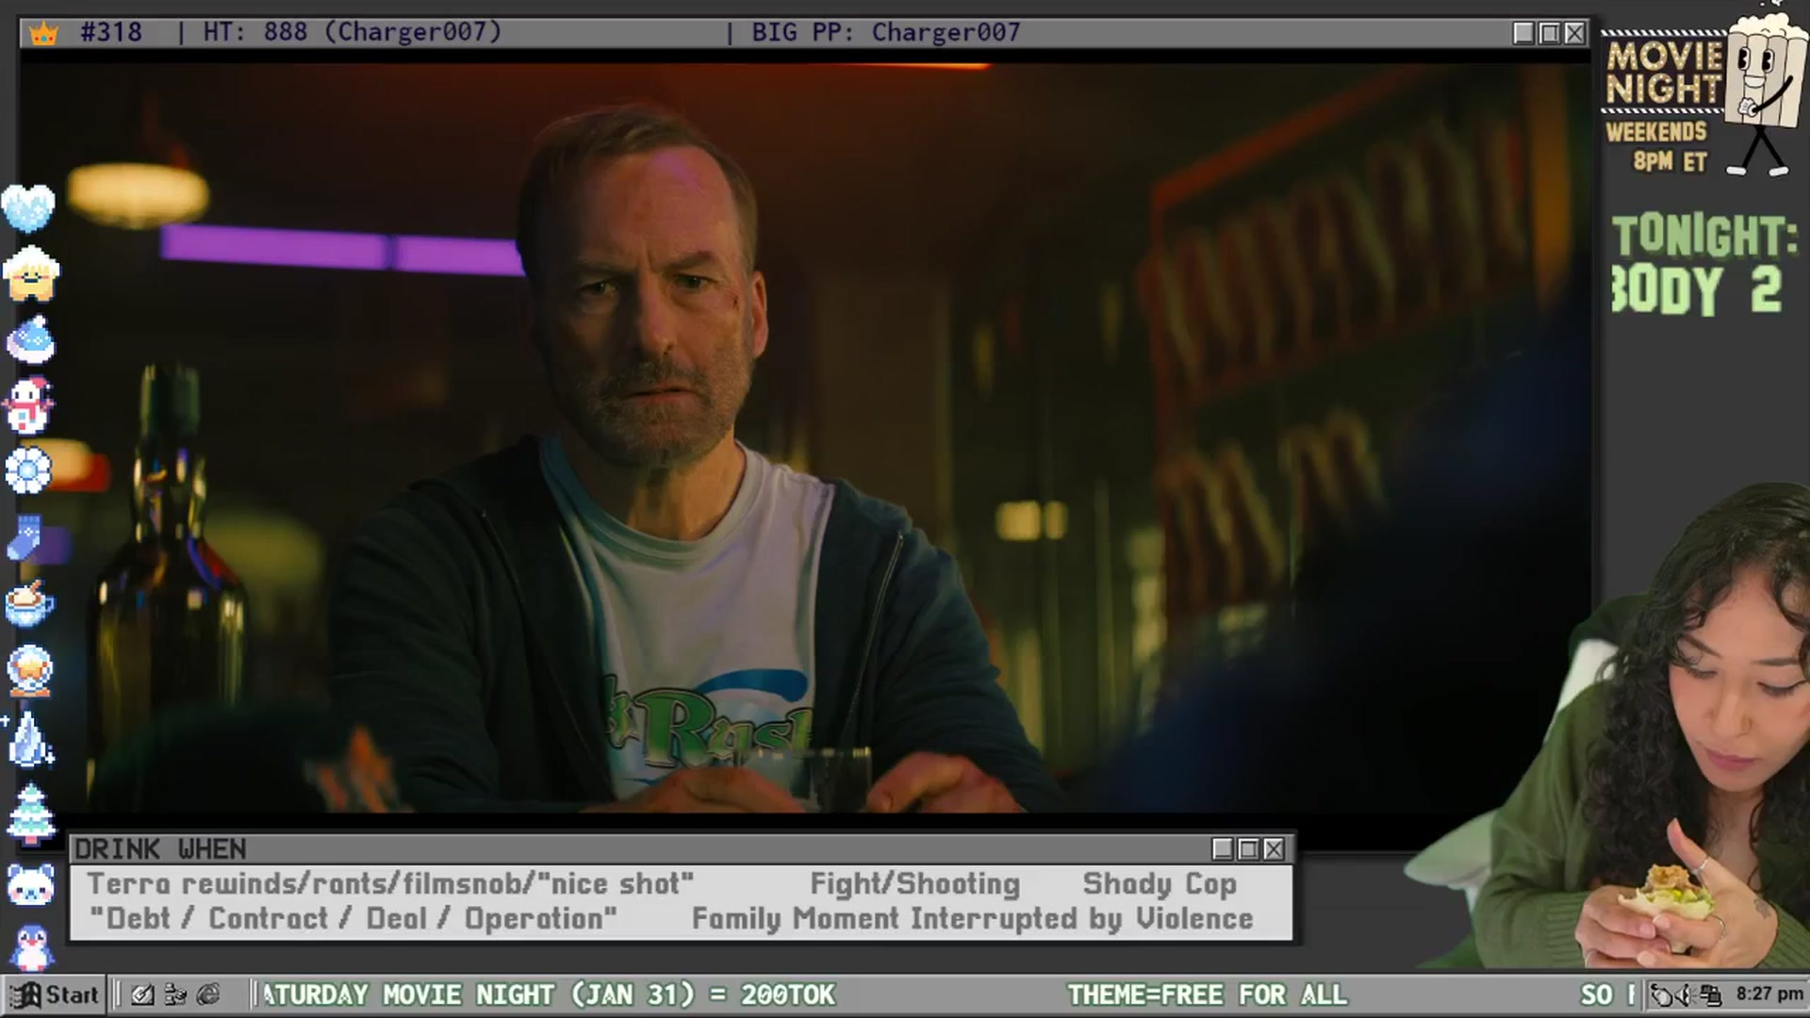
Task: Open the snow globe icon
Action: 30,670
